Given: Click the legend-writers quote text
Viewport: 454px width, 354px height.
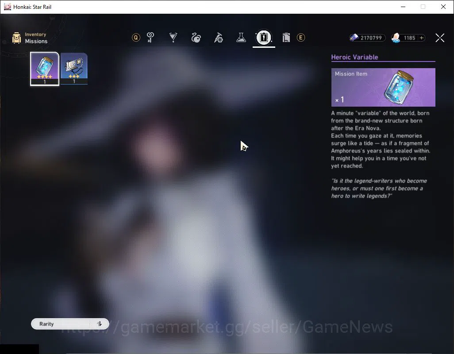Looking at the screenshot, I should (379, 189).
